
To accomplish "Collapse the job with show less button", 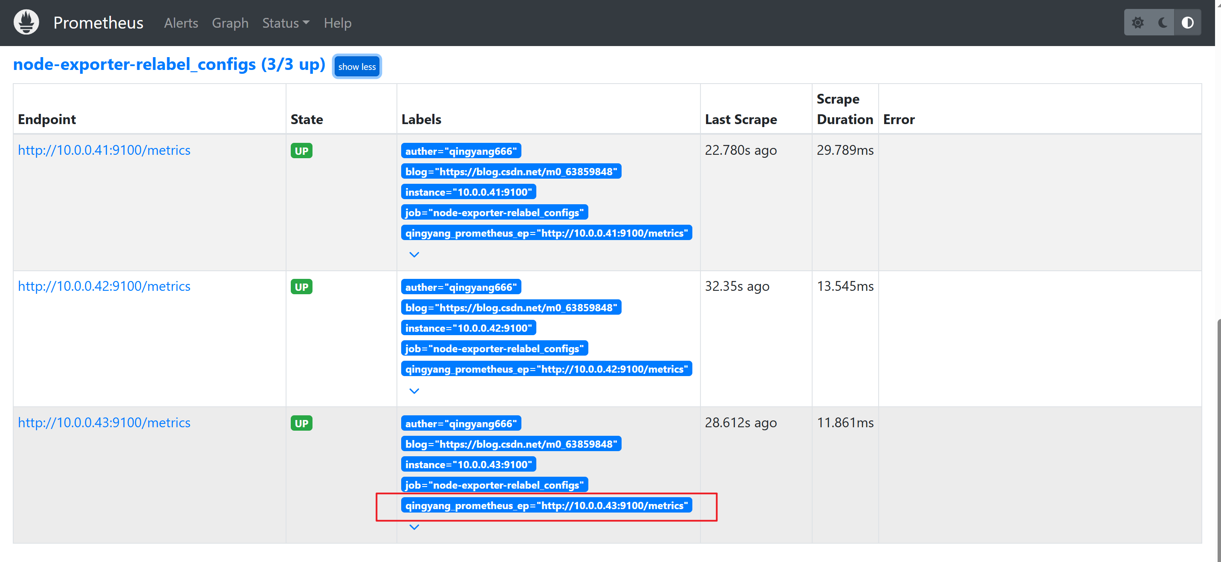I will (357, 67).
